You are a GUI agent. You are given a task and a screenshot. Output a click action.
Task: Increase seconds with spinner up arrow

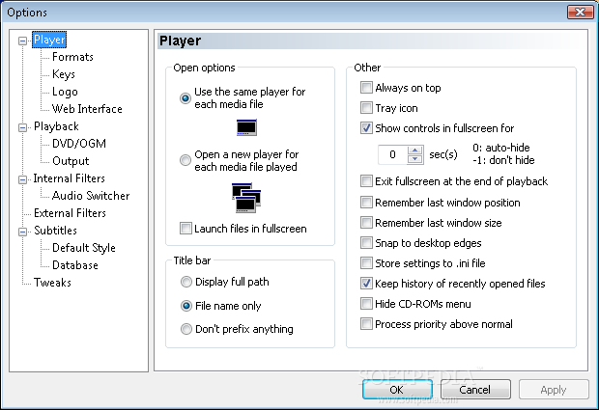(414, 150)
